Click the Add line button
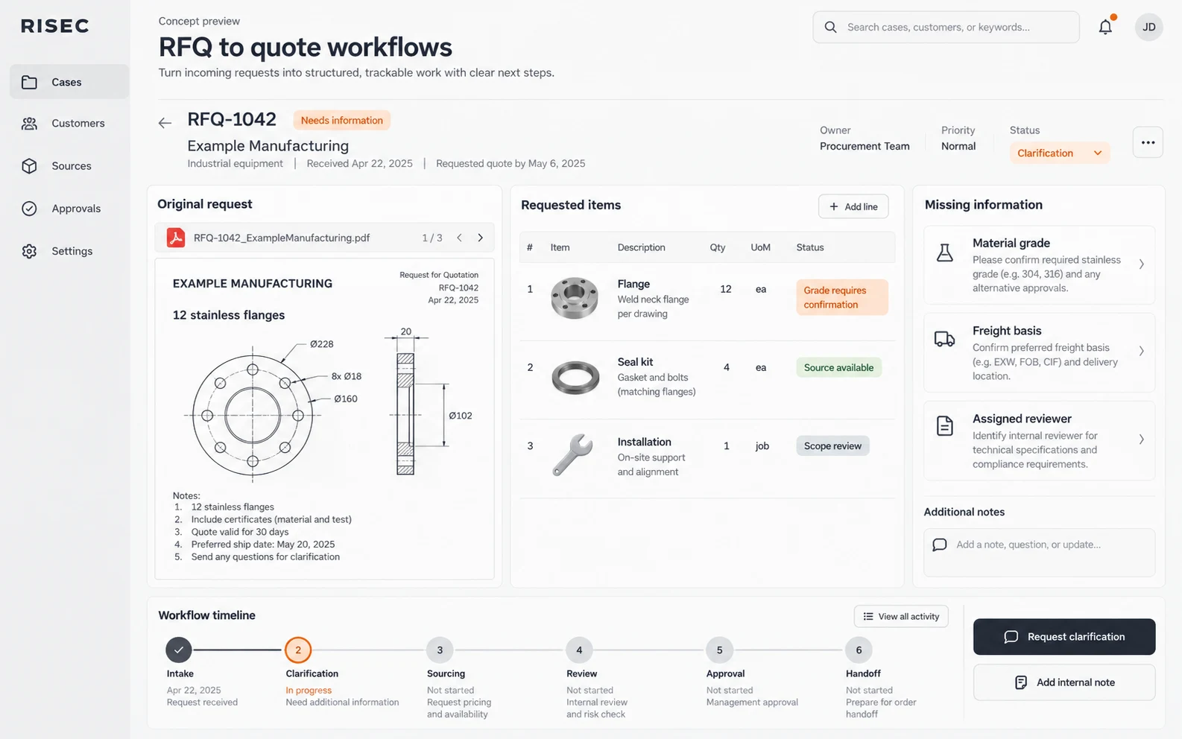 (x=853, y=206)
